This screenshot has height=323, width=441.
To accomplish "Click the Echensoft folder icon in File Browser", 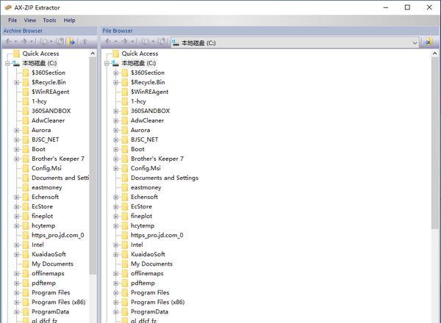I will pos(125,197).
